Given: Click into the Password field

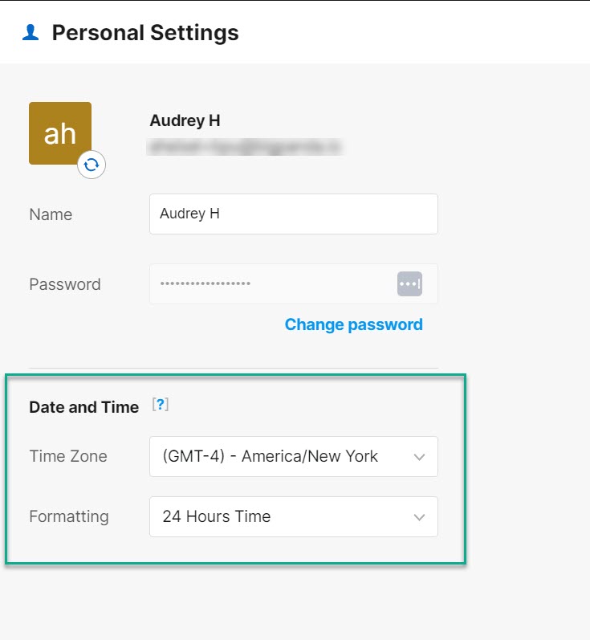Looking at the screenshot, I should [x=273, y=284].
